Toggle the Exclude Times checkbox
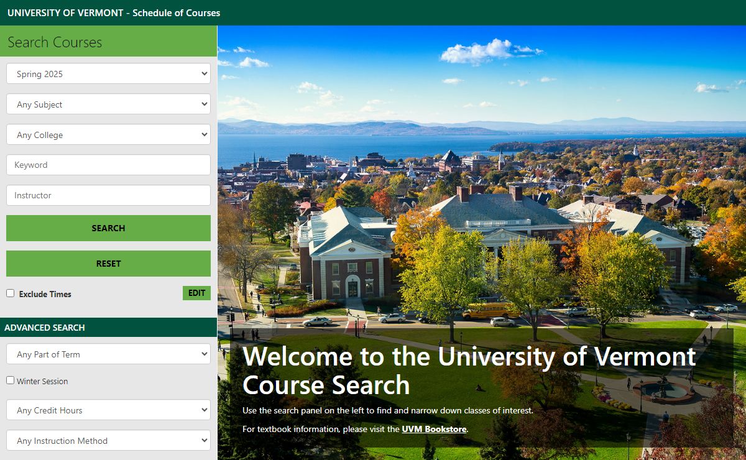Screen dimensions: 746x460 (x=11, y=293)
